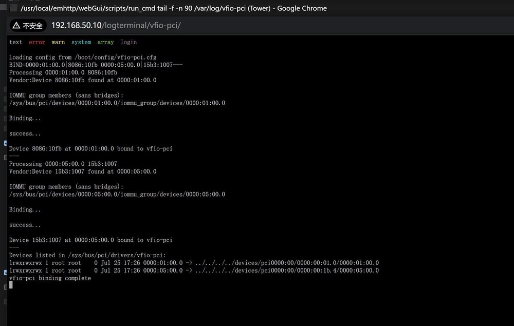The image size is (514, 326).
Task: Click the 不安全 security warning badge
Action: [28, 26]
